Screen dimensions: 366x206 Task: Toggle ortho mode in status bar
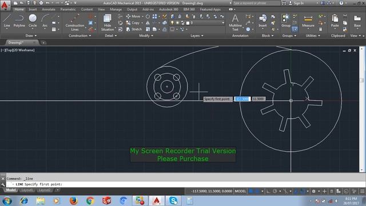click(x=268, y=191)
